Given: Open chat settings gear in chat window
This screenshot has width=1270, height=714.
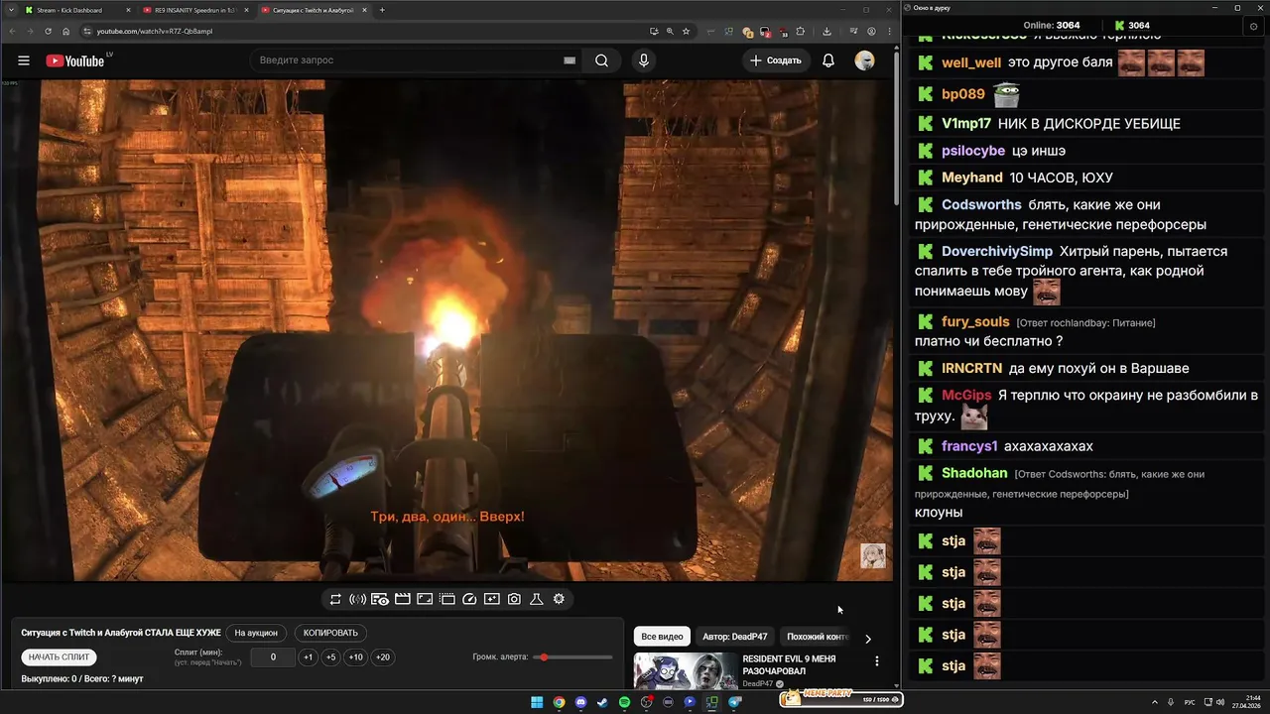Looking at the screenshot, I should click(x=1253, y=27).
